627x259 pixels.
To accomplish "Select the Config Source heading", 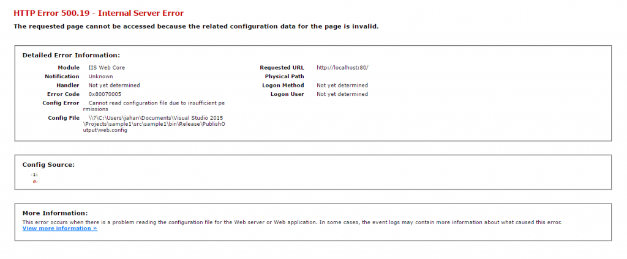I will 48,164.
